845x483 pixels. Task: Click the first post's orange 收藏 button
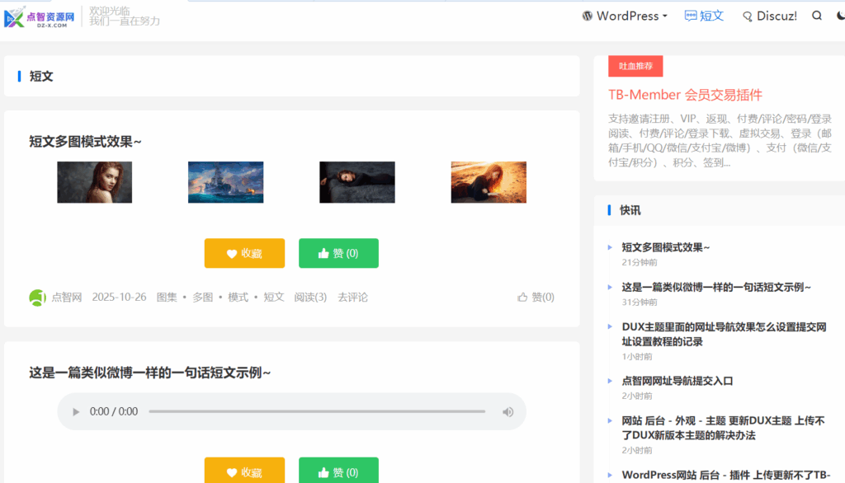[x=244, y=253]
